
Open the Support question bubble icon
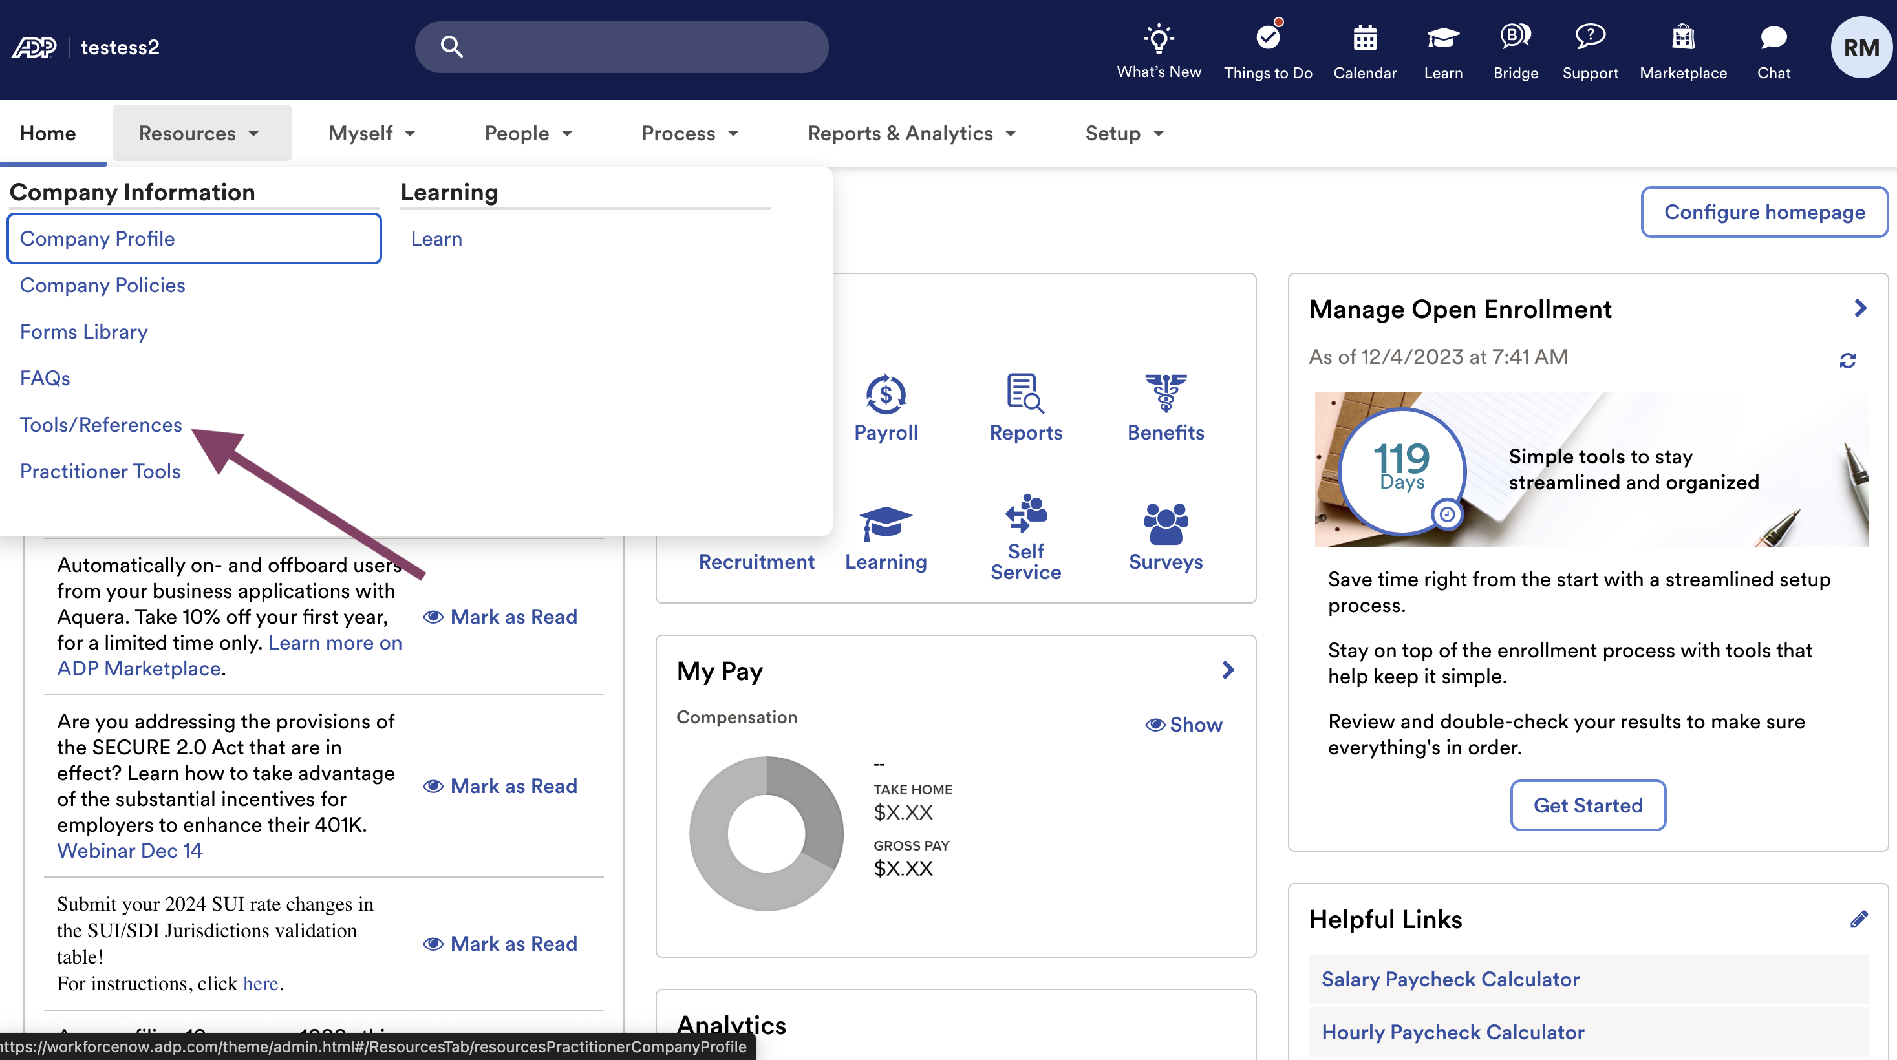[1590, 36]
